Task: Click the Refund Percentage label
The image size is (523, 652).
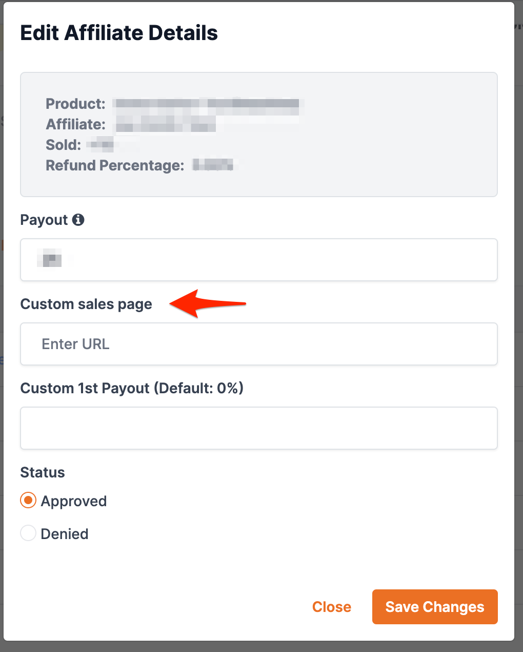Action: pos(115,165)
